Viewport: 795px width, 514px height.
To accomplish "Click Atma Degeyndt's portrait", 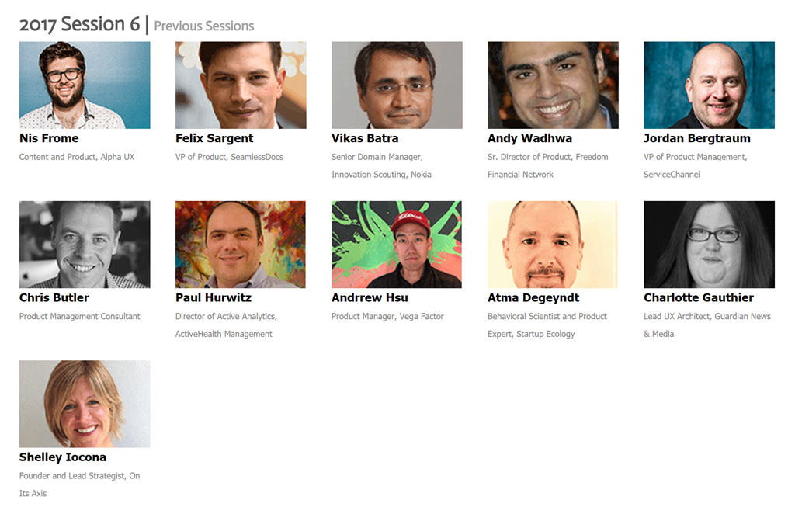I will coord(553,245).
